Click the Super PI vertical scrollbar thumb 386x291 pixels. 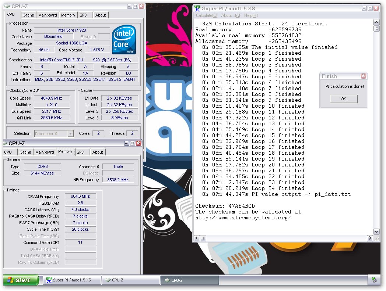(x=376, y=28)
